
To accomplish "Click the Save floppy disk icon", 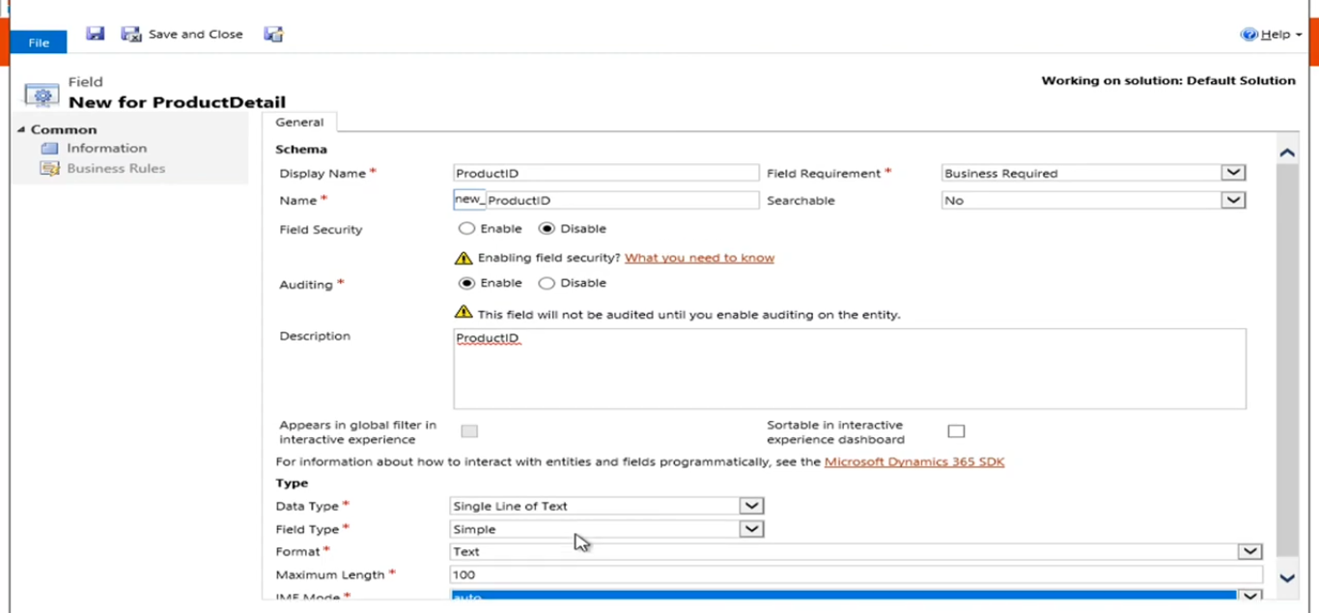I will click(95, 34).
